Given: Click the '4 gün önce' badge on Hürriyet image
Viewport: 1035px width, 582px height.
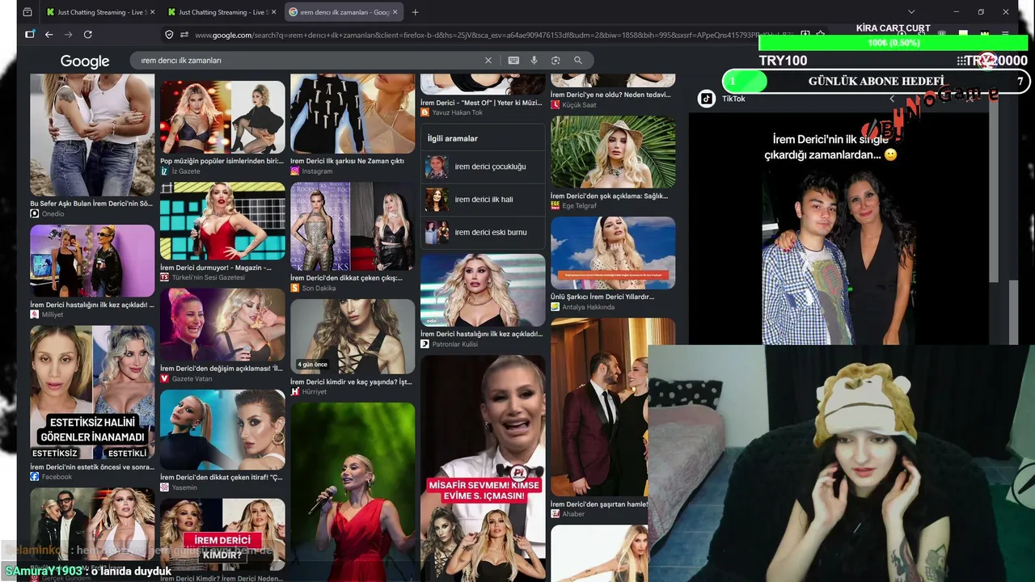Looking at the screenshot, I should pos(312,365).
